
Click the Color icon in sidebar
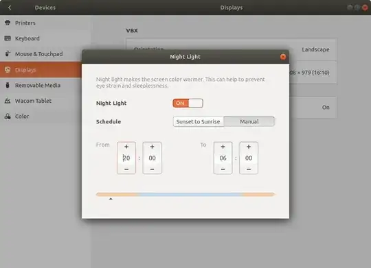[8, 117]
